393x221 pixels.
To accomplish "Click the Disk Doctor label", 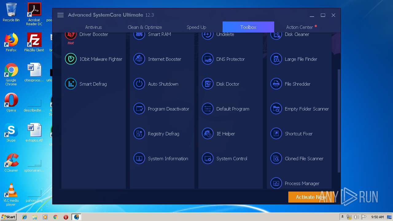I will (228, 84).
